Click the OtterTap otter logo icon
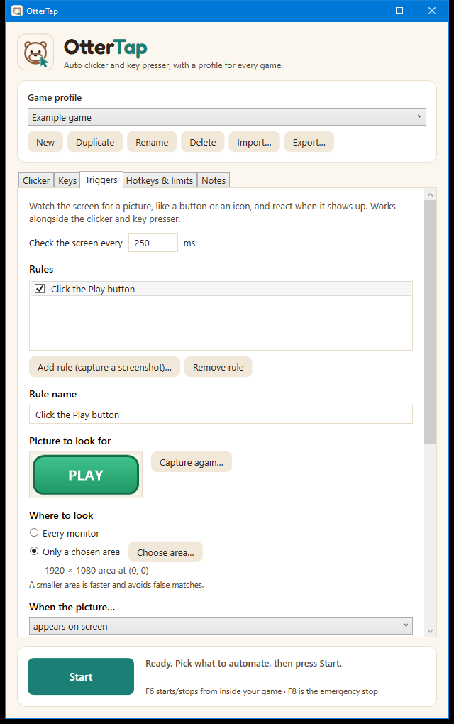Image resolution: width=454 pixels, height=724 pixels. 35,53
